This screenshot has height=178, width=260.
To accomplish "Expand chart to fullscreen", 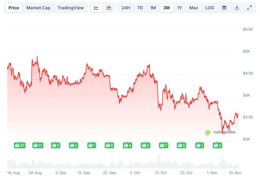I will [x=249, y=8].
